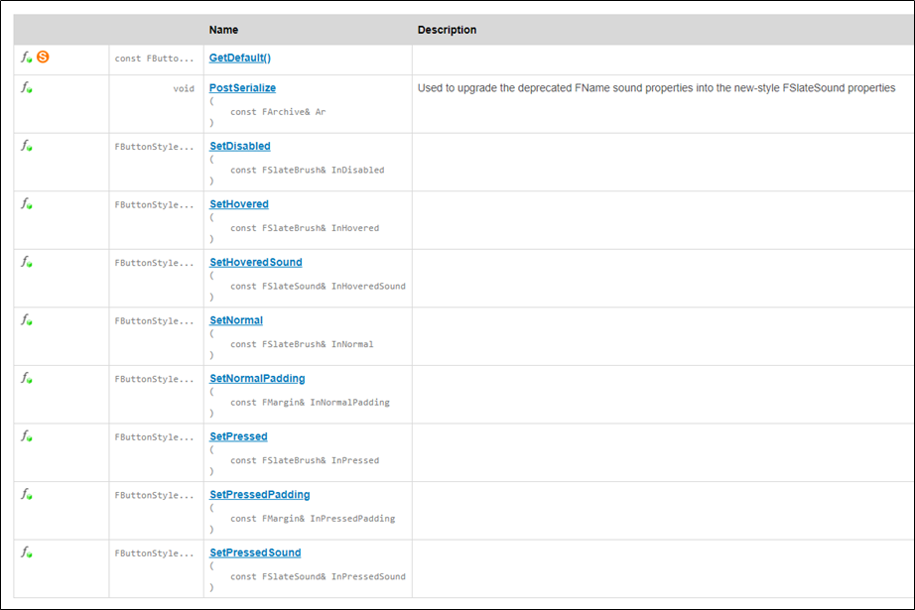Select the 'void' return type of PostSerialize

(184, 88)
